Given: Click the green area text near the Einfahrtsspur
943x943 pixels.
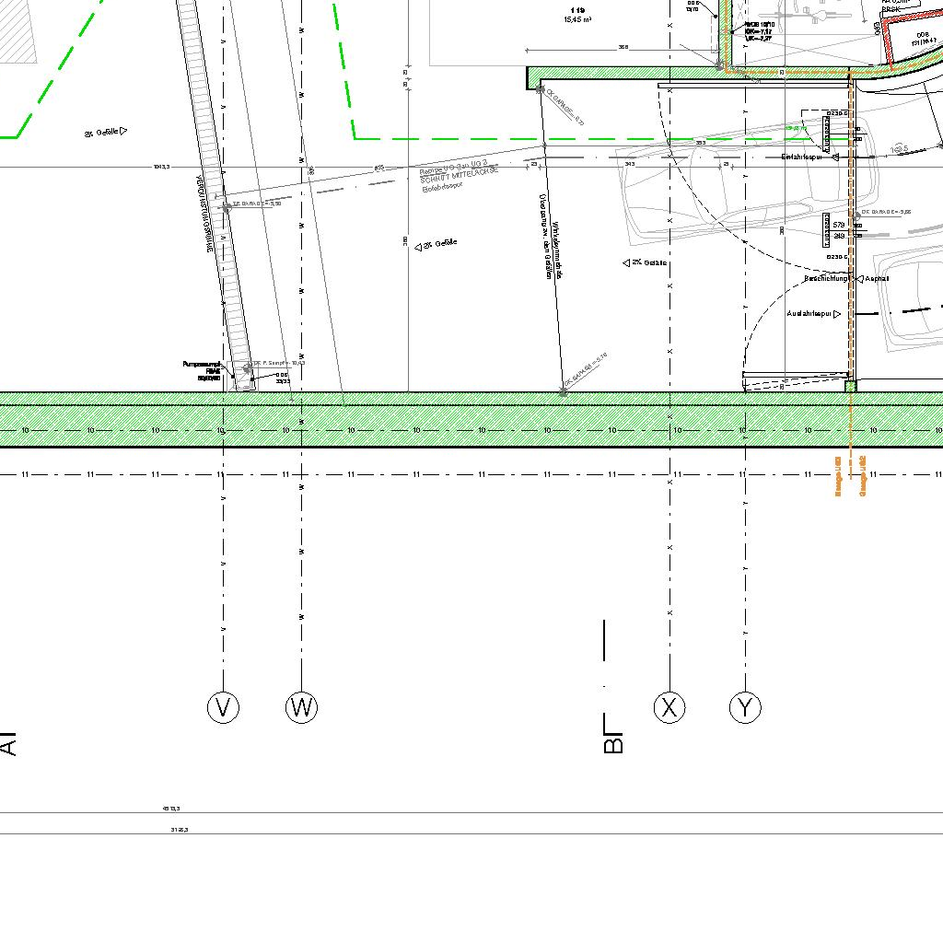Looking at the screenshot, I should (797, 128).
